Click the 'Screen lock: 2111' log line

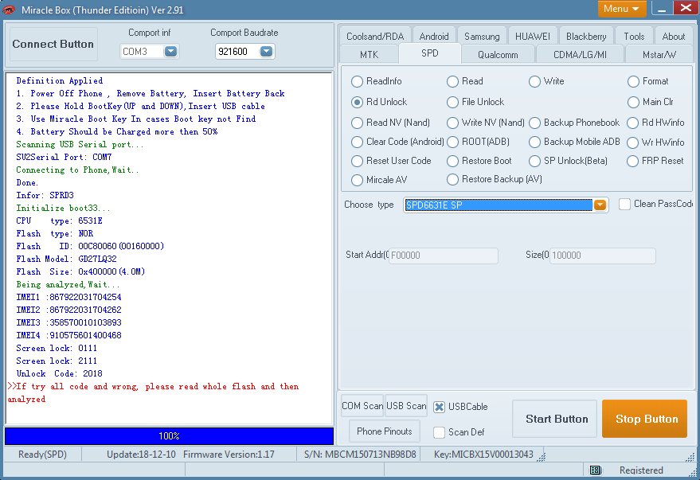pos(57,361)
